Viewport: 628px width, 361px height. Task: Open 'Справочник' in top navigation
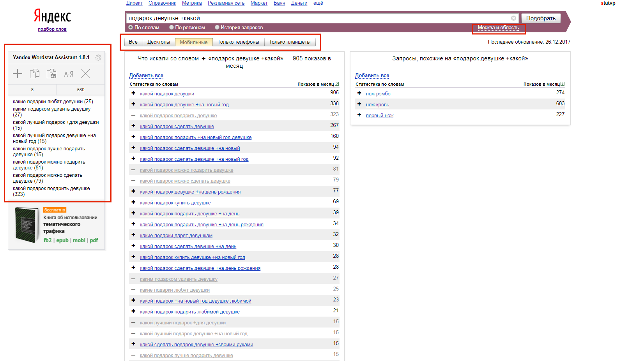point(162,3)
